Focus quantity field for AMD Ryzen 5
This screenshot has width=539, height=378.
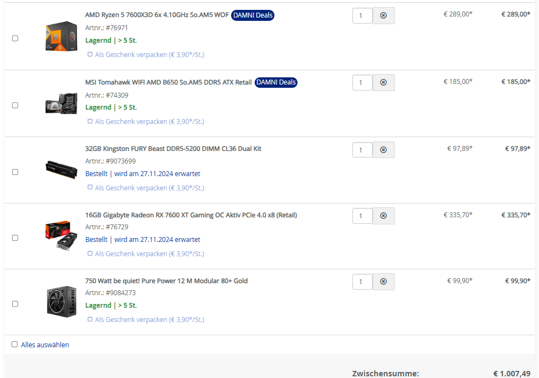point(362,15)
